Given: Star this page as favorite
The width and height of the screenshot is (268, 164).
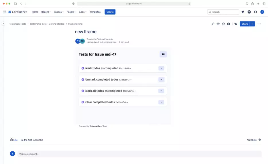Looking at the screenshot, I should pyautogui.click(x=223, y=24).
